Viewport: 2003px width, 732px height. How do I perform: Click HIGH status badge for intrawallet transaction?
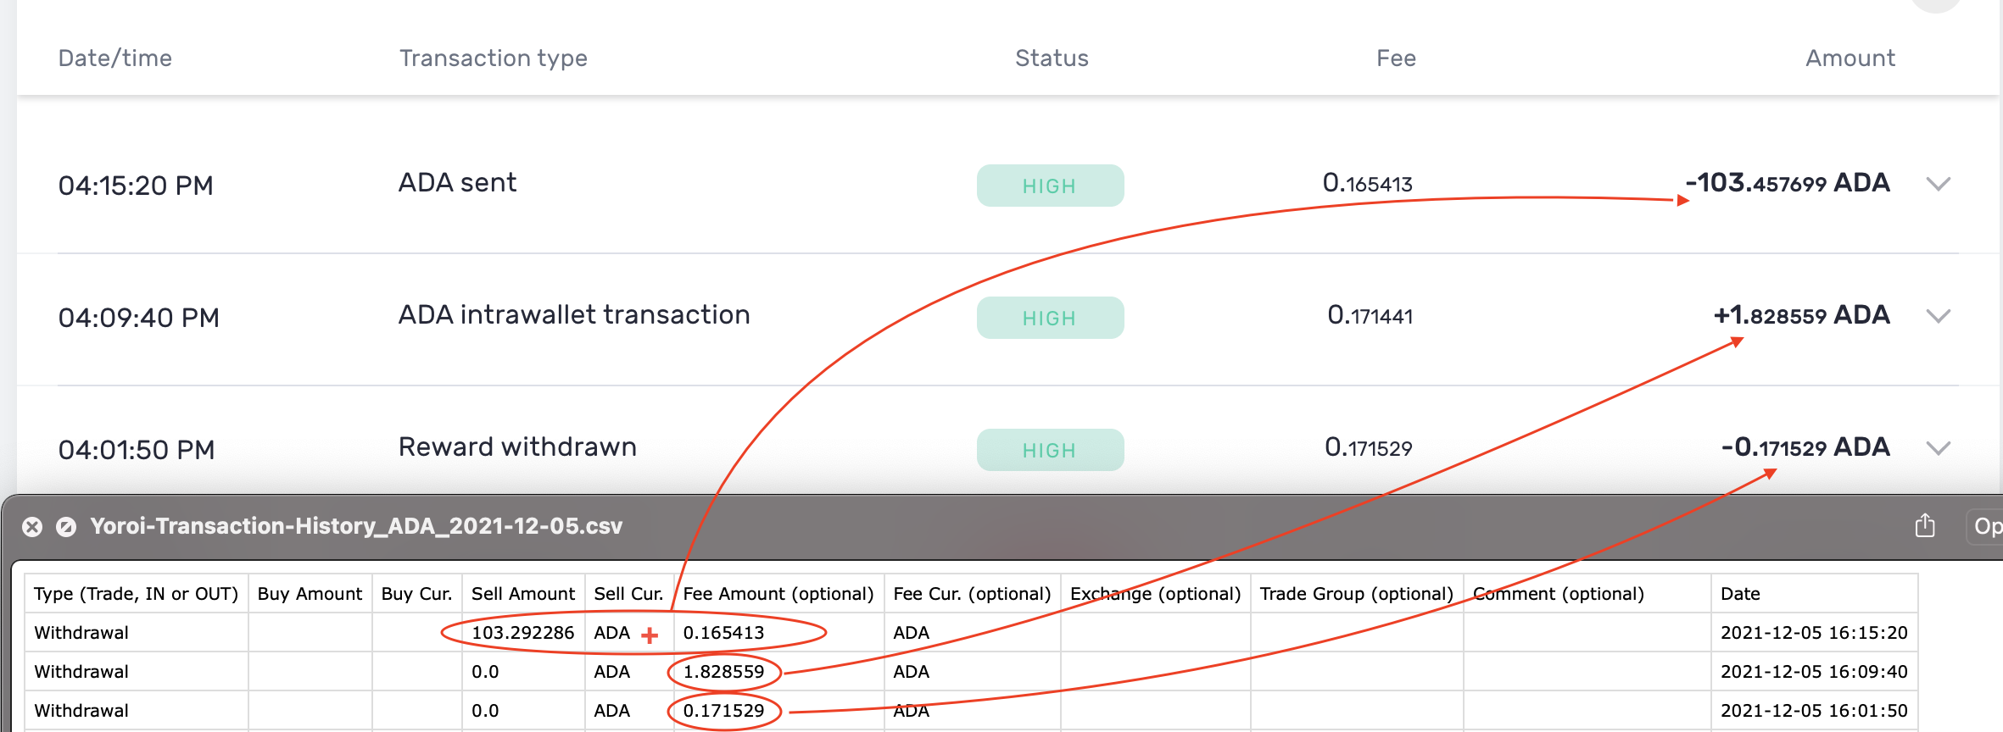click(x=1050, y=318)
